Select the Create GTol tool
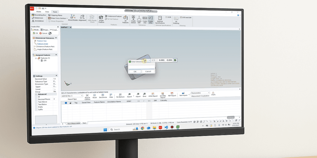 coord(145,18)
